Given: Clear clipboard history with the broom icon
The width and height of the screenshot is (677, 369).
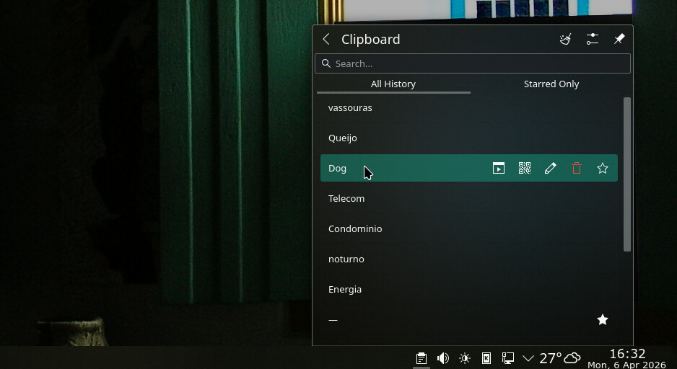Looking at the screenshot, I should coord(566,40).
